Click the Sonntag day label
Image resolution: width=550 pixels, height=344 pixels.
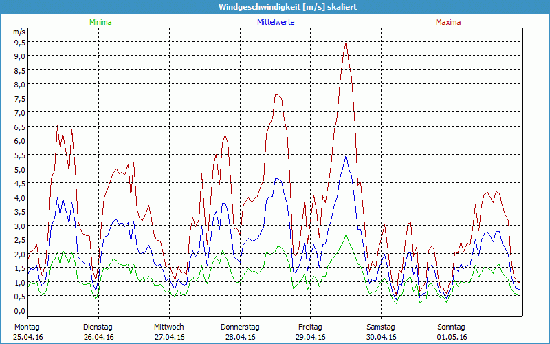click(x=451, y=327)
